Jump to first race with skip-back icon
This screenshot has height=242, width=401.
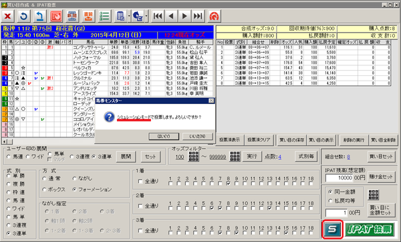pos(158,16)
